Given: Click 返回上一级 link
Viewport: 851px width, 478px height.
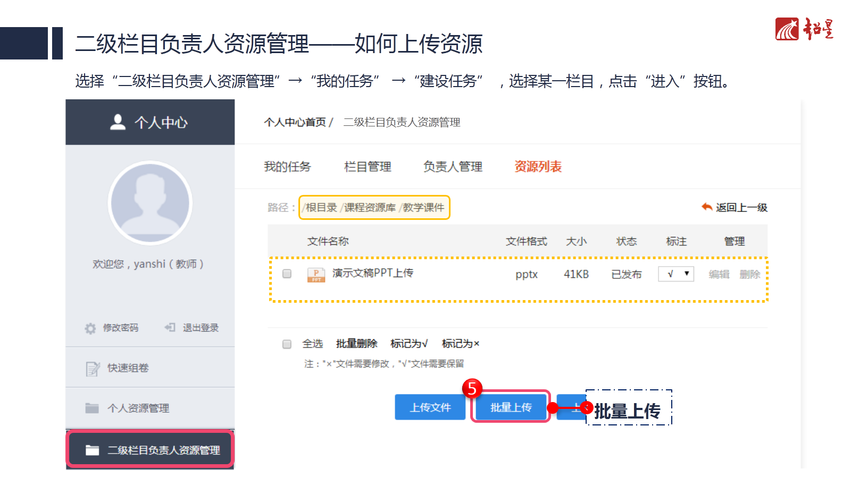Looking at the screenshot, I should pyautogui.click(x=741, y=207).
